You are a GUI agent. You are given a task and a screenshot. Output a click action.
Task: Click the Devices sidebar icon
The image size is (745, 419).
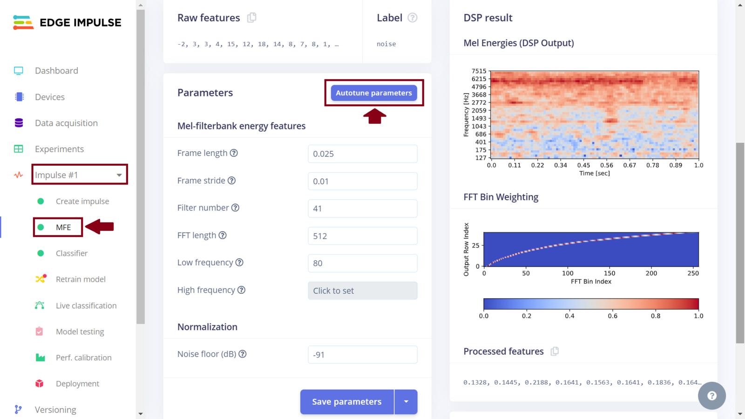click(19, 97)
